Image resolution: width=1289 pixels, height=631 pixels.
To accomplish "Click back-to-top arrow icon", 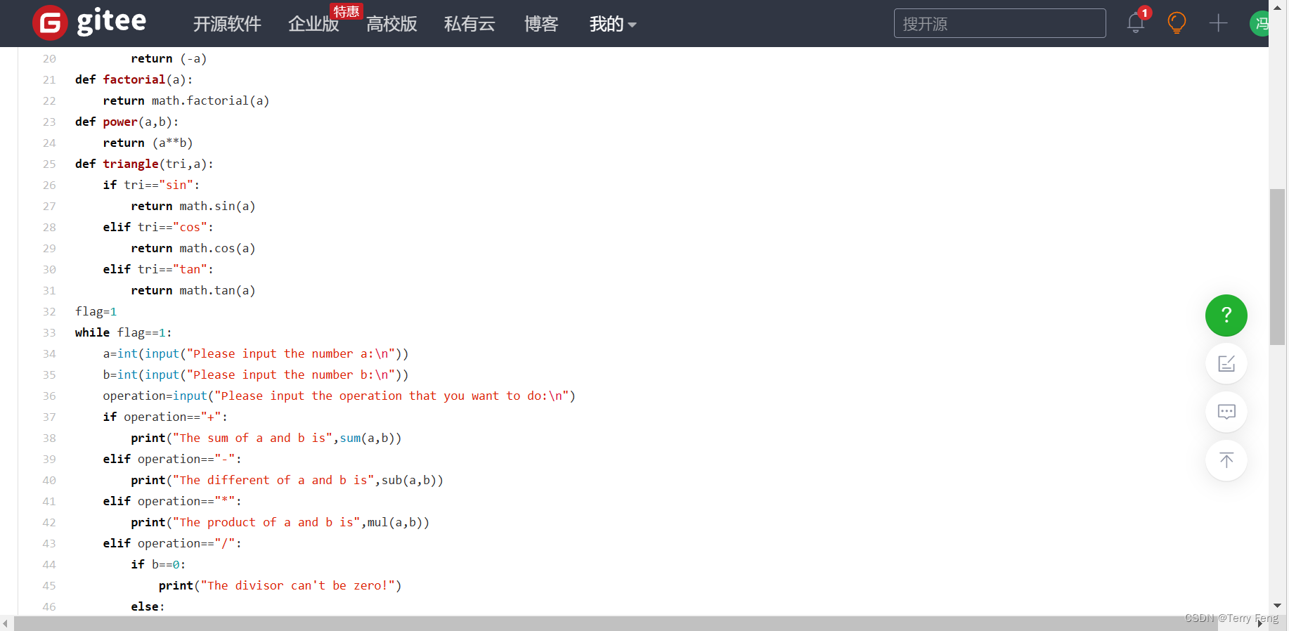I will (1226, 460).
